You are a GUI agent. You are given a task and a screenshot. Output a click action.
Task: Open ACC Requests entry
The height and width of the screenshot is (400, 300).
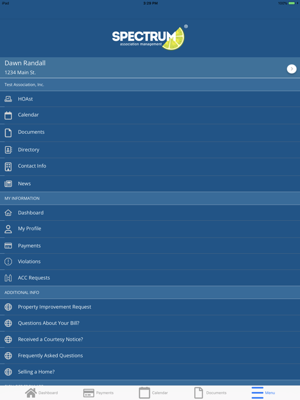pyautogui.click(x=150, y=278)
